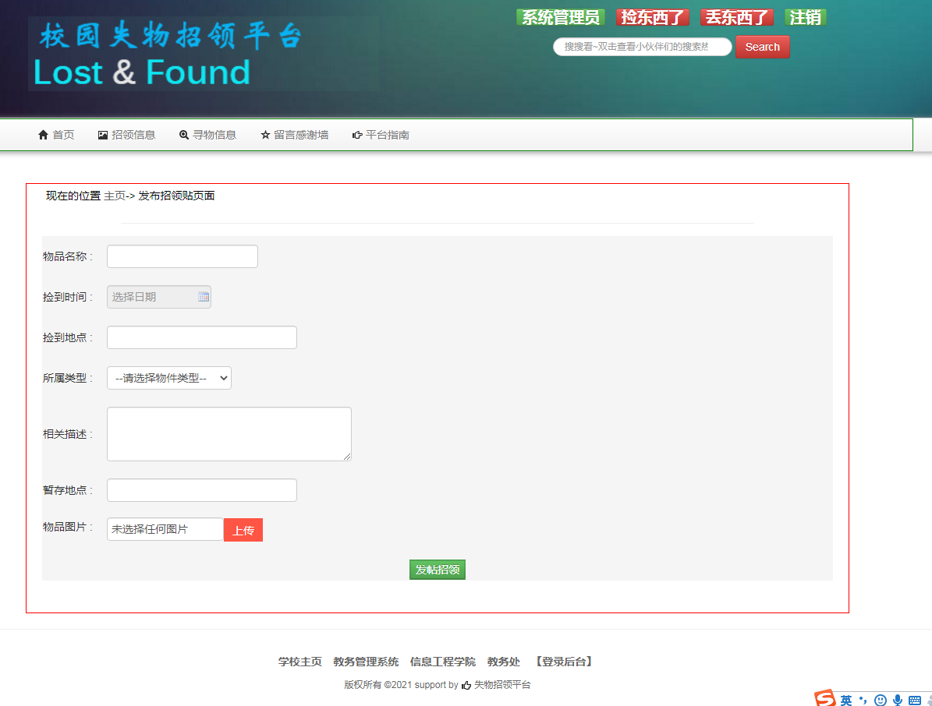Click the 物品名称 text input field

click(x=183, y=256)
